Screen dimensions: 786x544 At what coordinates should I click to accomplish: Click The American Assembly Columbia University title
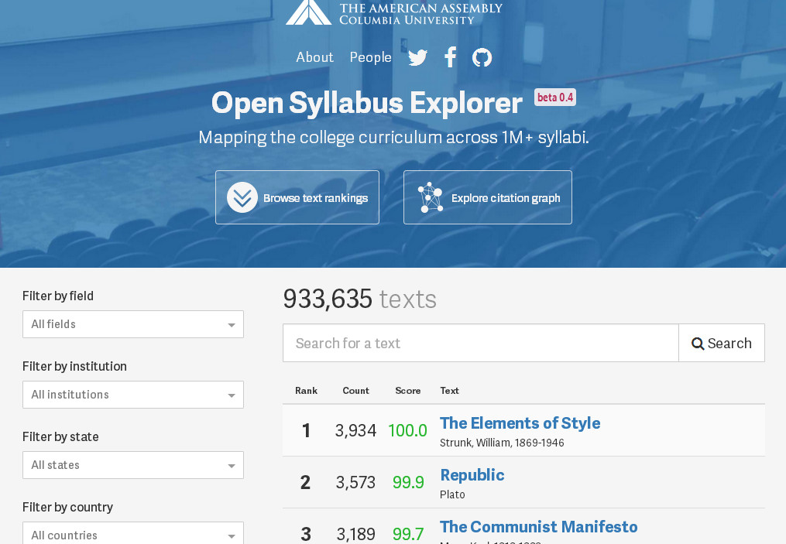(420, 13)
